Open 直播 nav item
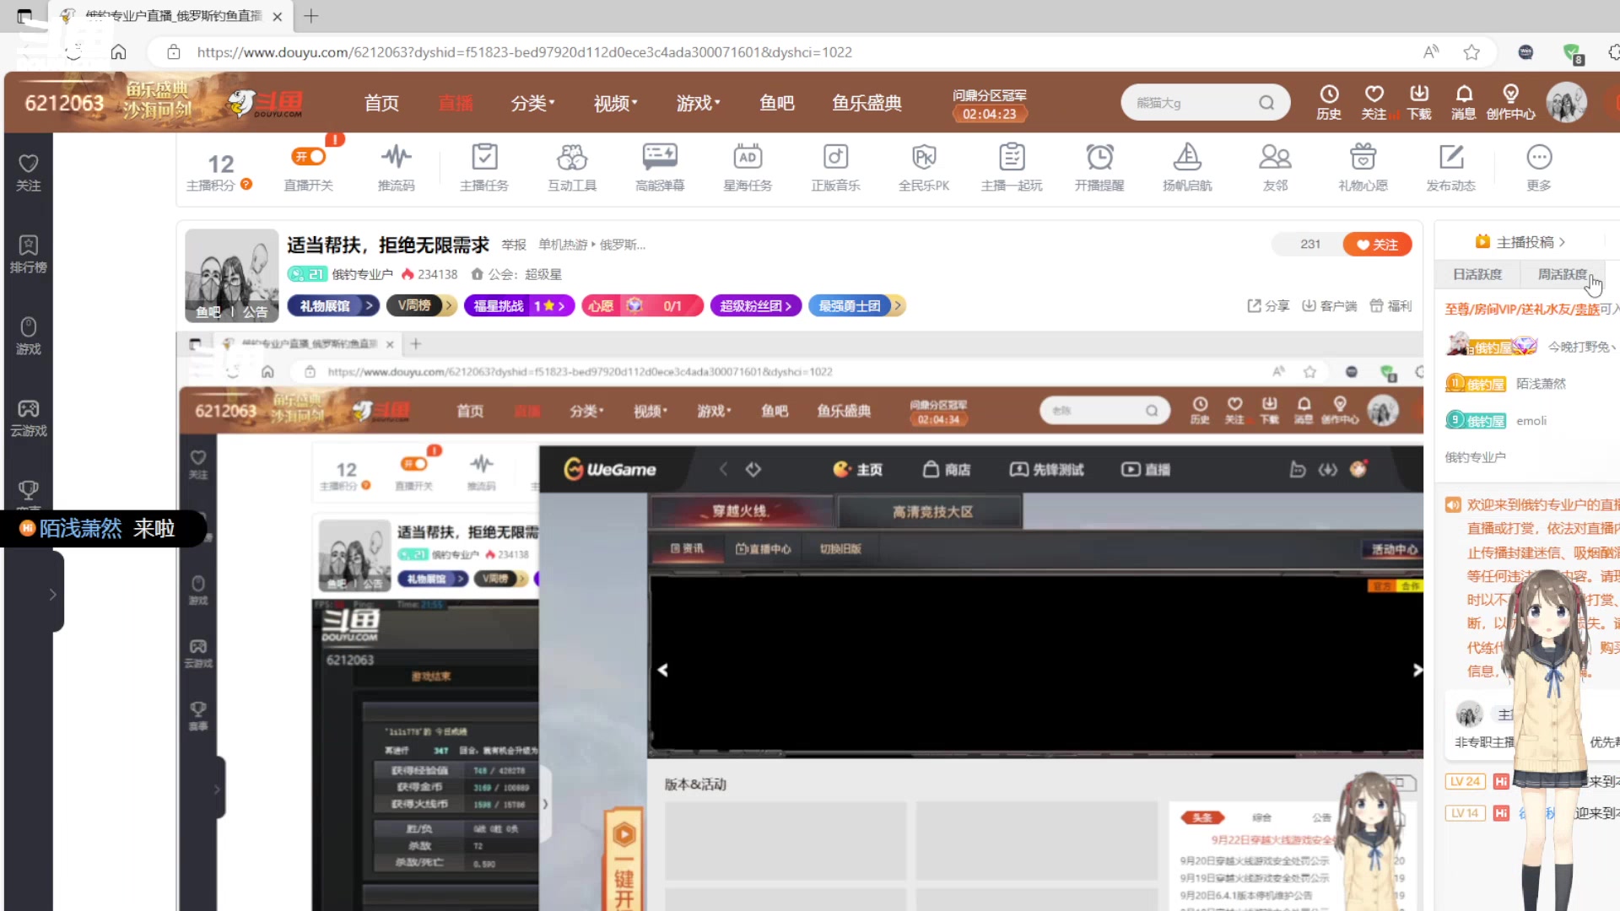This screenshot has height=911, width=1620. [456, 103]
